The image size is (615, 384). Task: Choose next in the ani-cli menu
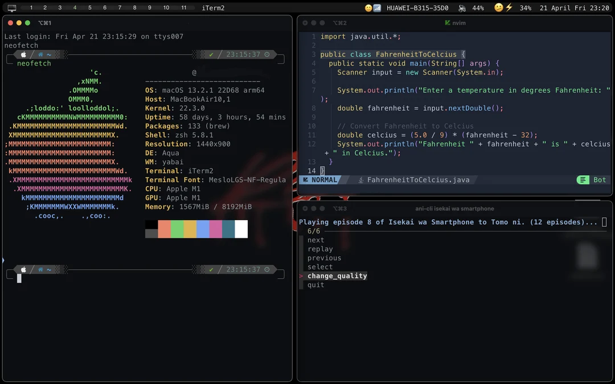[x=315, y=240]
